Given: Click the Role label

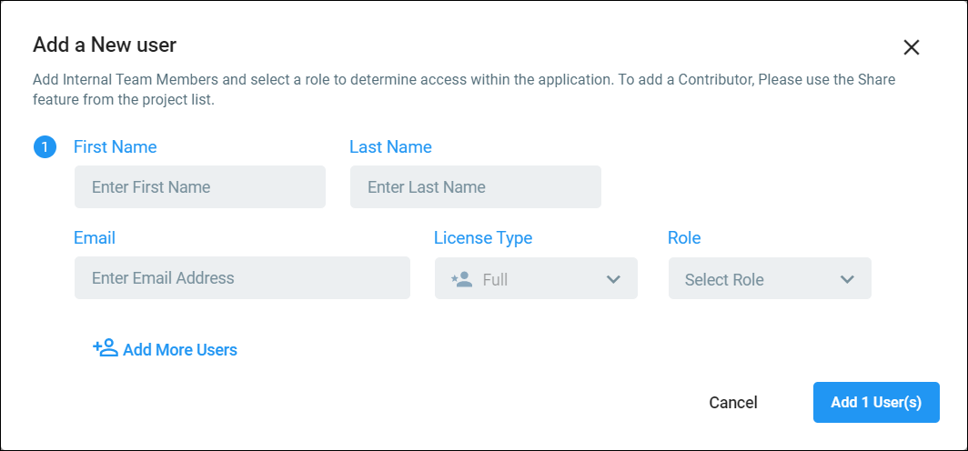Looking at the screenshot, I should pyautogui.click(x=684, y=237).
